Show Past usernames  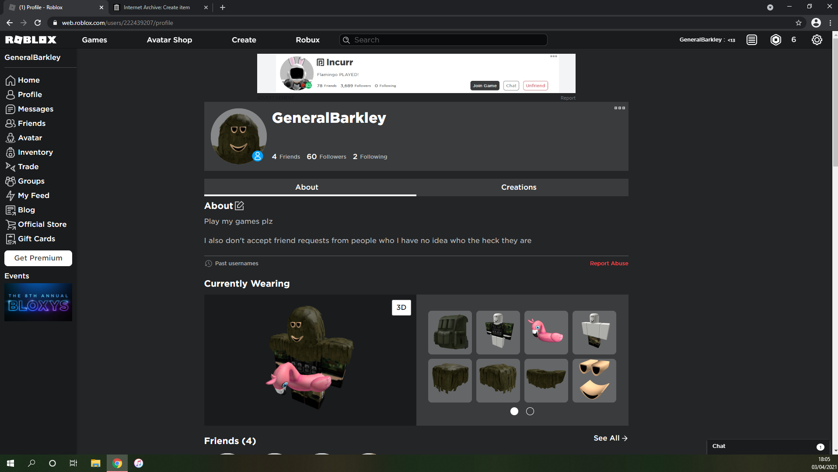pos(232,263)
